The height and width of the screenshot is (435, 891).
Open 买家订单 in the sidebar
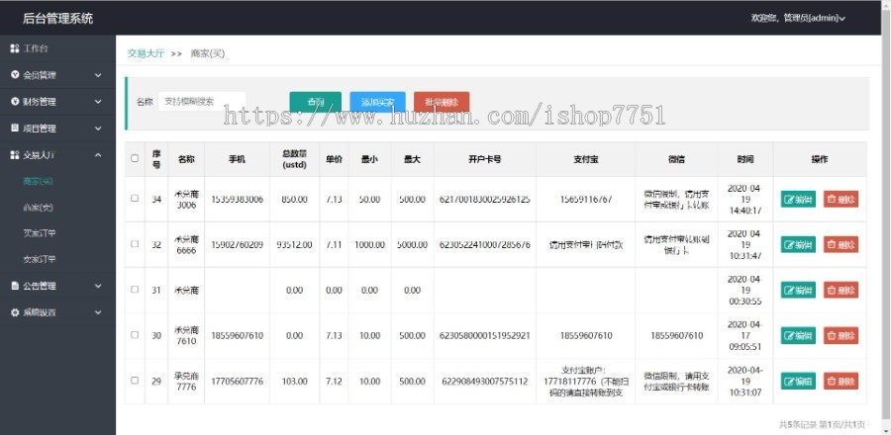(x=40, y=233)
